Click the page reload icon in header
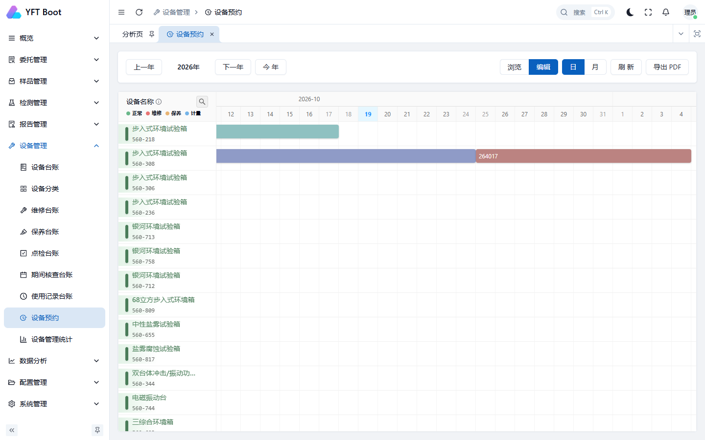The height and width of the screenshot is (440, 705). click(x=139, y=12)
